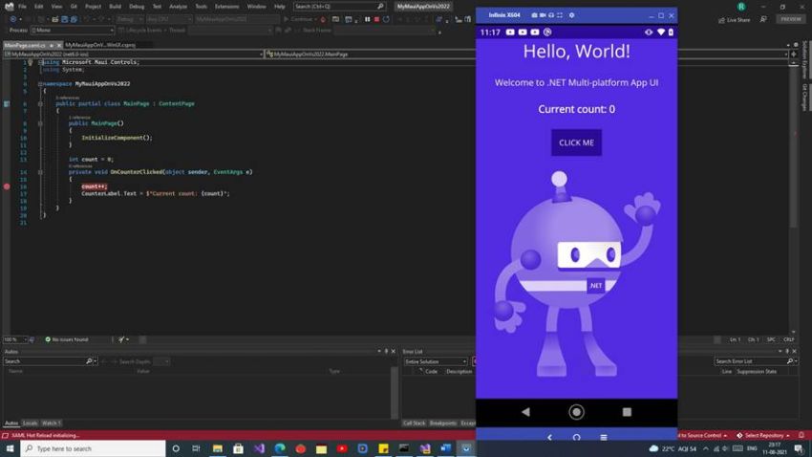
Task: Collapse the MainPage class block
Action: pyautogui.click(x=40, y=103)
